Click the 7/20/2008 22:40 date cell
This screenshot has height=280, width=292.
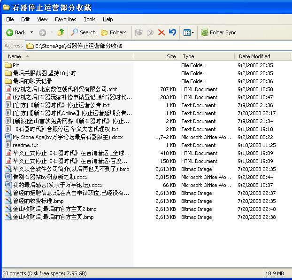tap(257, 209)
